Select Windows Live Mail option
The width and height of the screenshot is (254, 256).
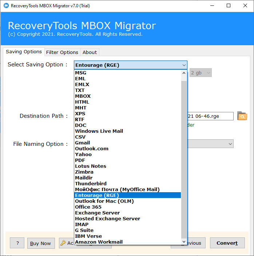point(128,131)
